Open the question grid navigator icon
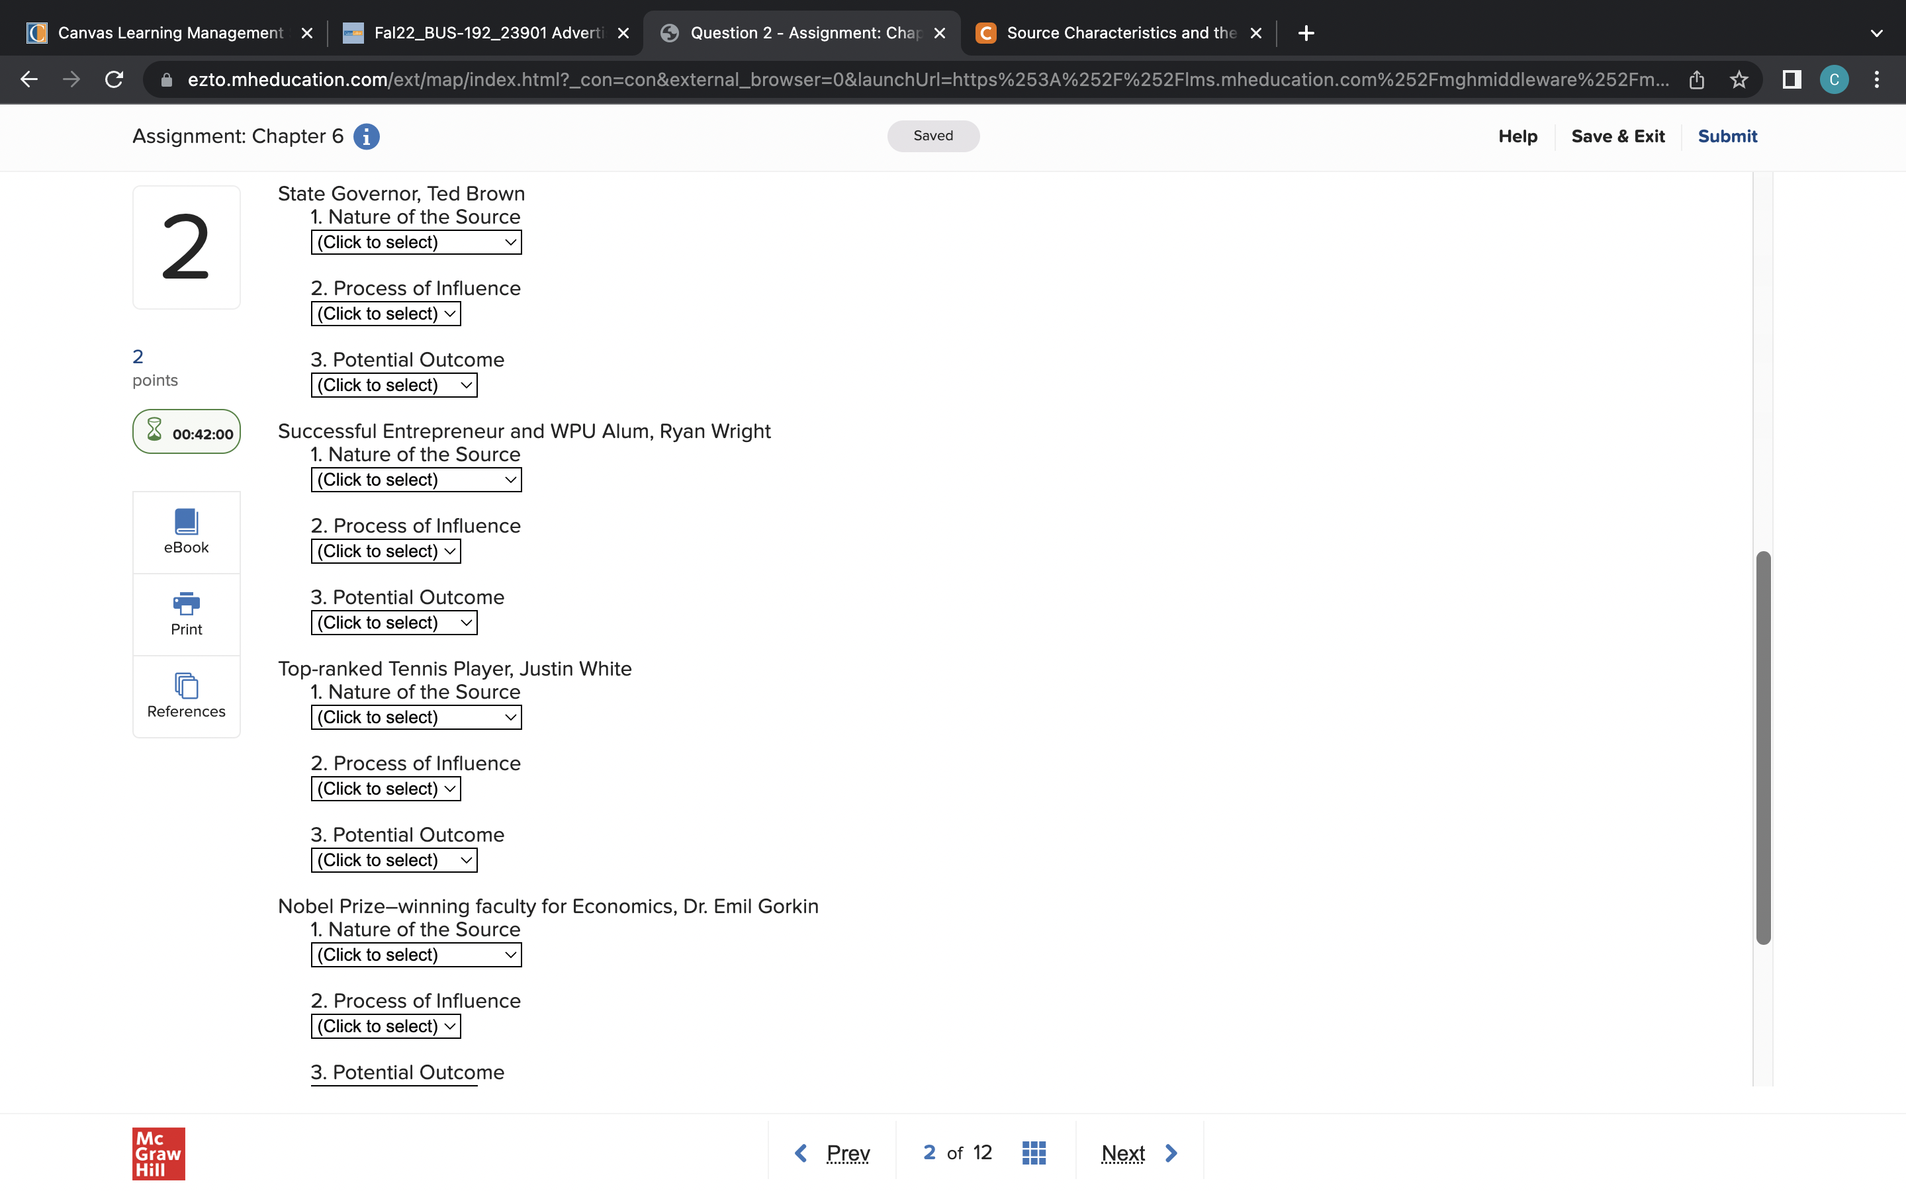Viewport: 1906px width, 1191px height. (1033, 1153)
